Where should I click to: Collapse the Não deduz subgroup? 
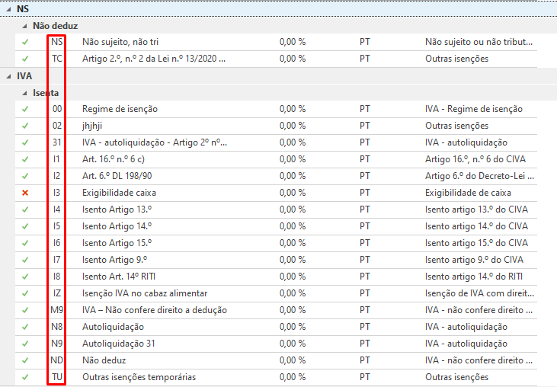click(x=24, y=26)
